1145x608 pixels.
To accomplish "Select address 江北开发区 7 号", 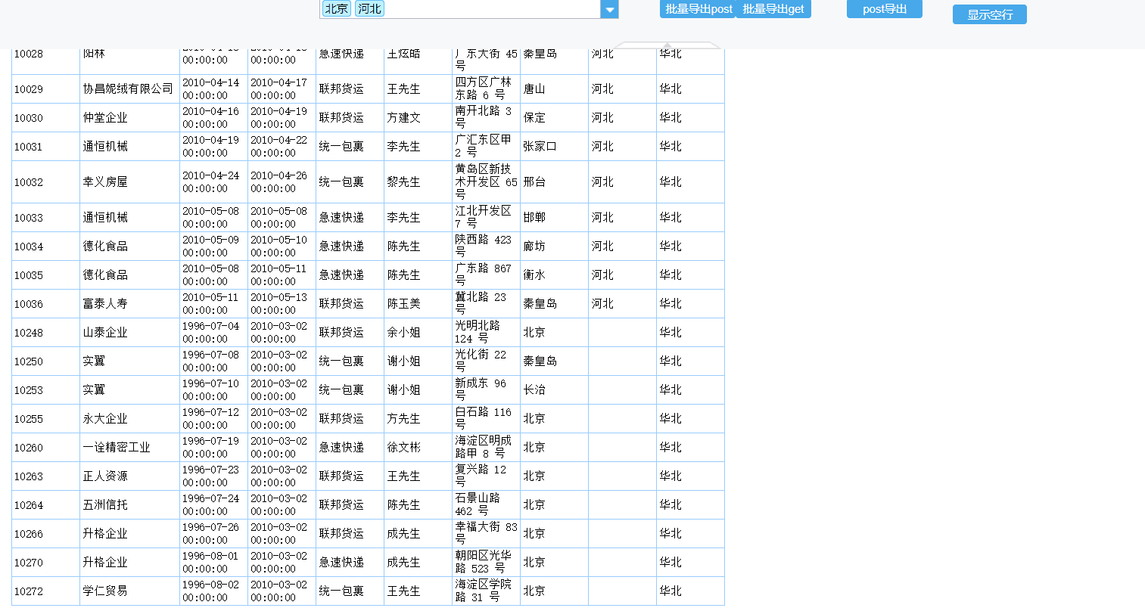I will point(486,218).
